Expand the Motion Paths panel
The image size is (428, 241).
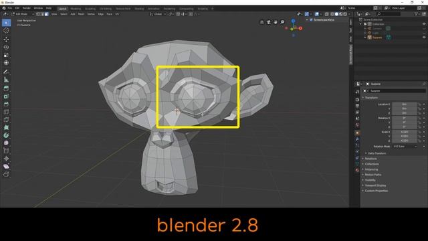pos(373,175)
